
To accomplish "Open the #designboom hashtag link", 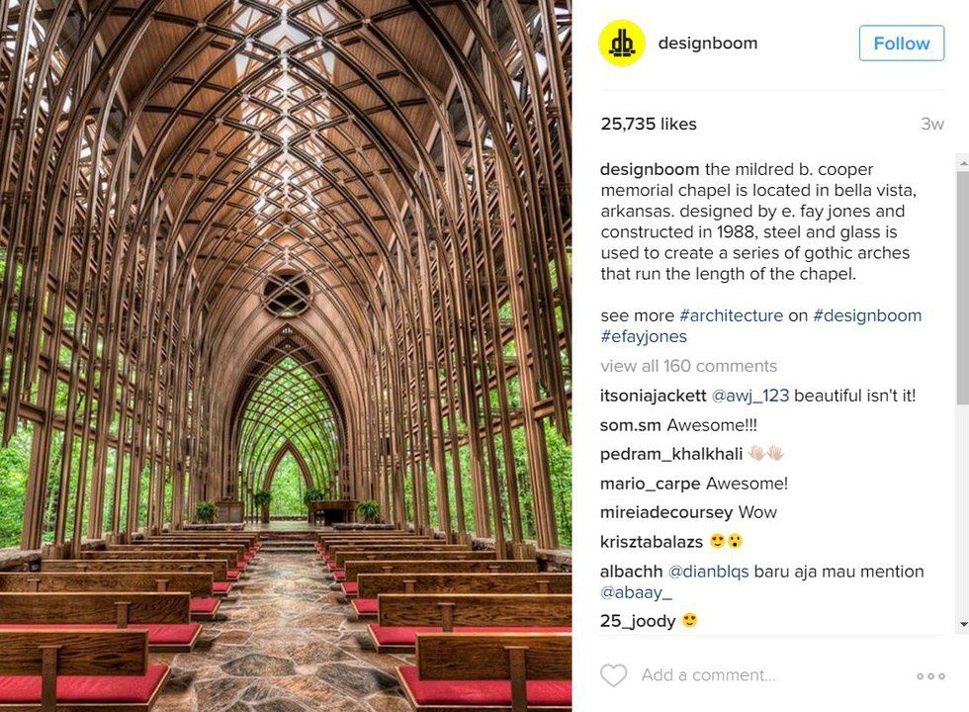I will click(x=867, y=315).
